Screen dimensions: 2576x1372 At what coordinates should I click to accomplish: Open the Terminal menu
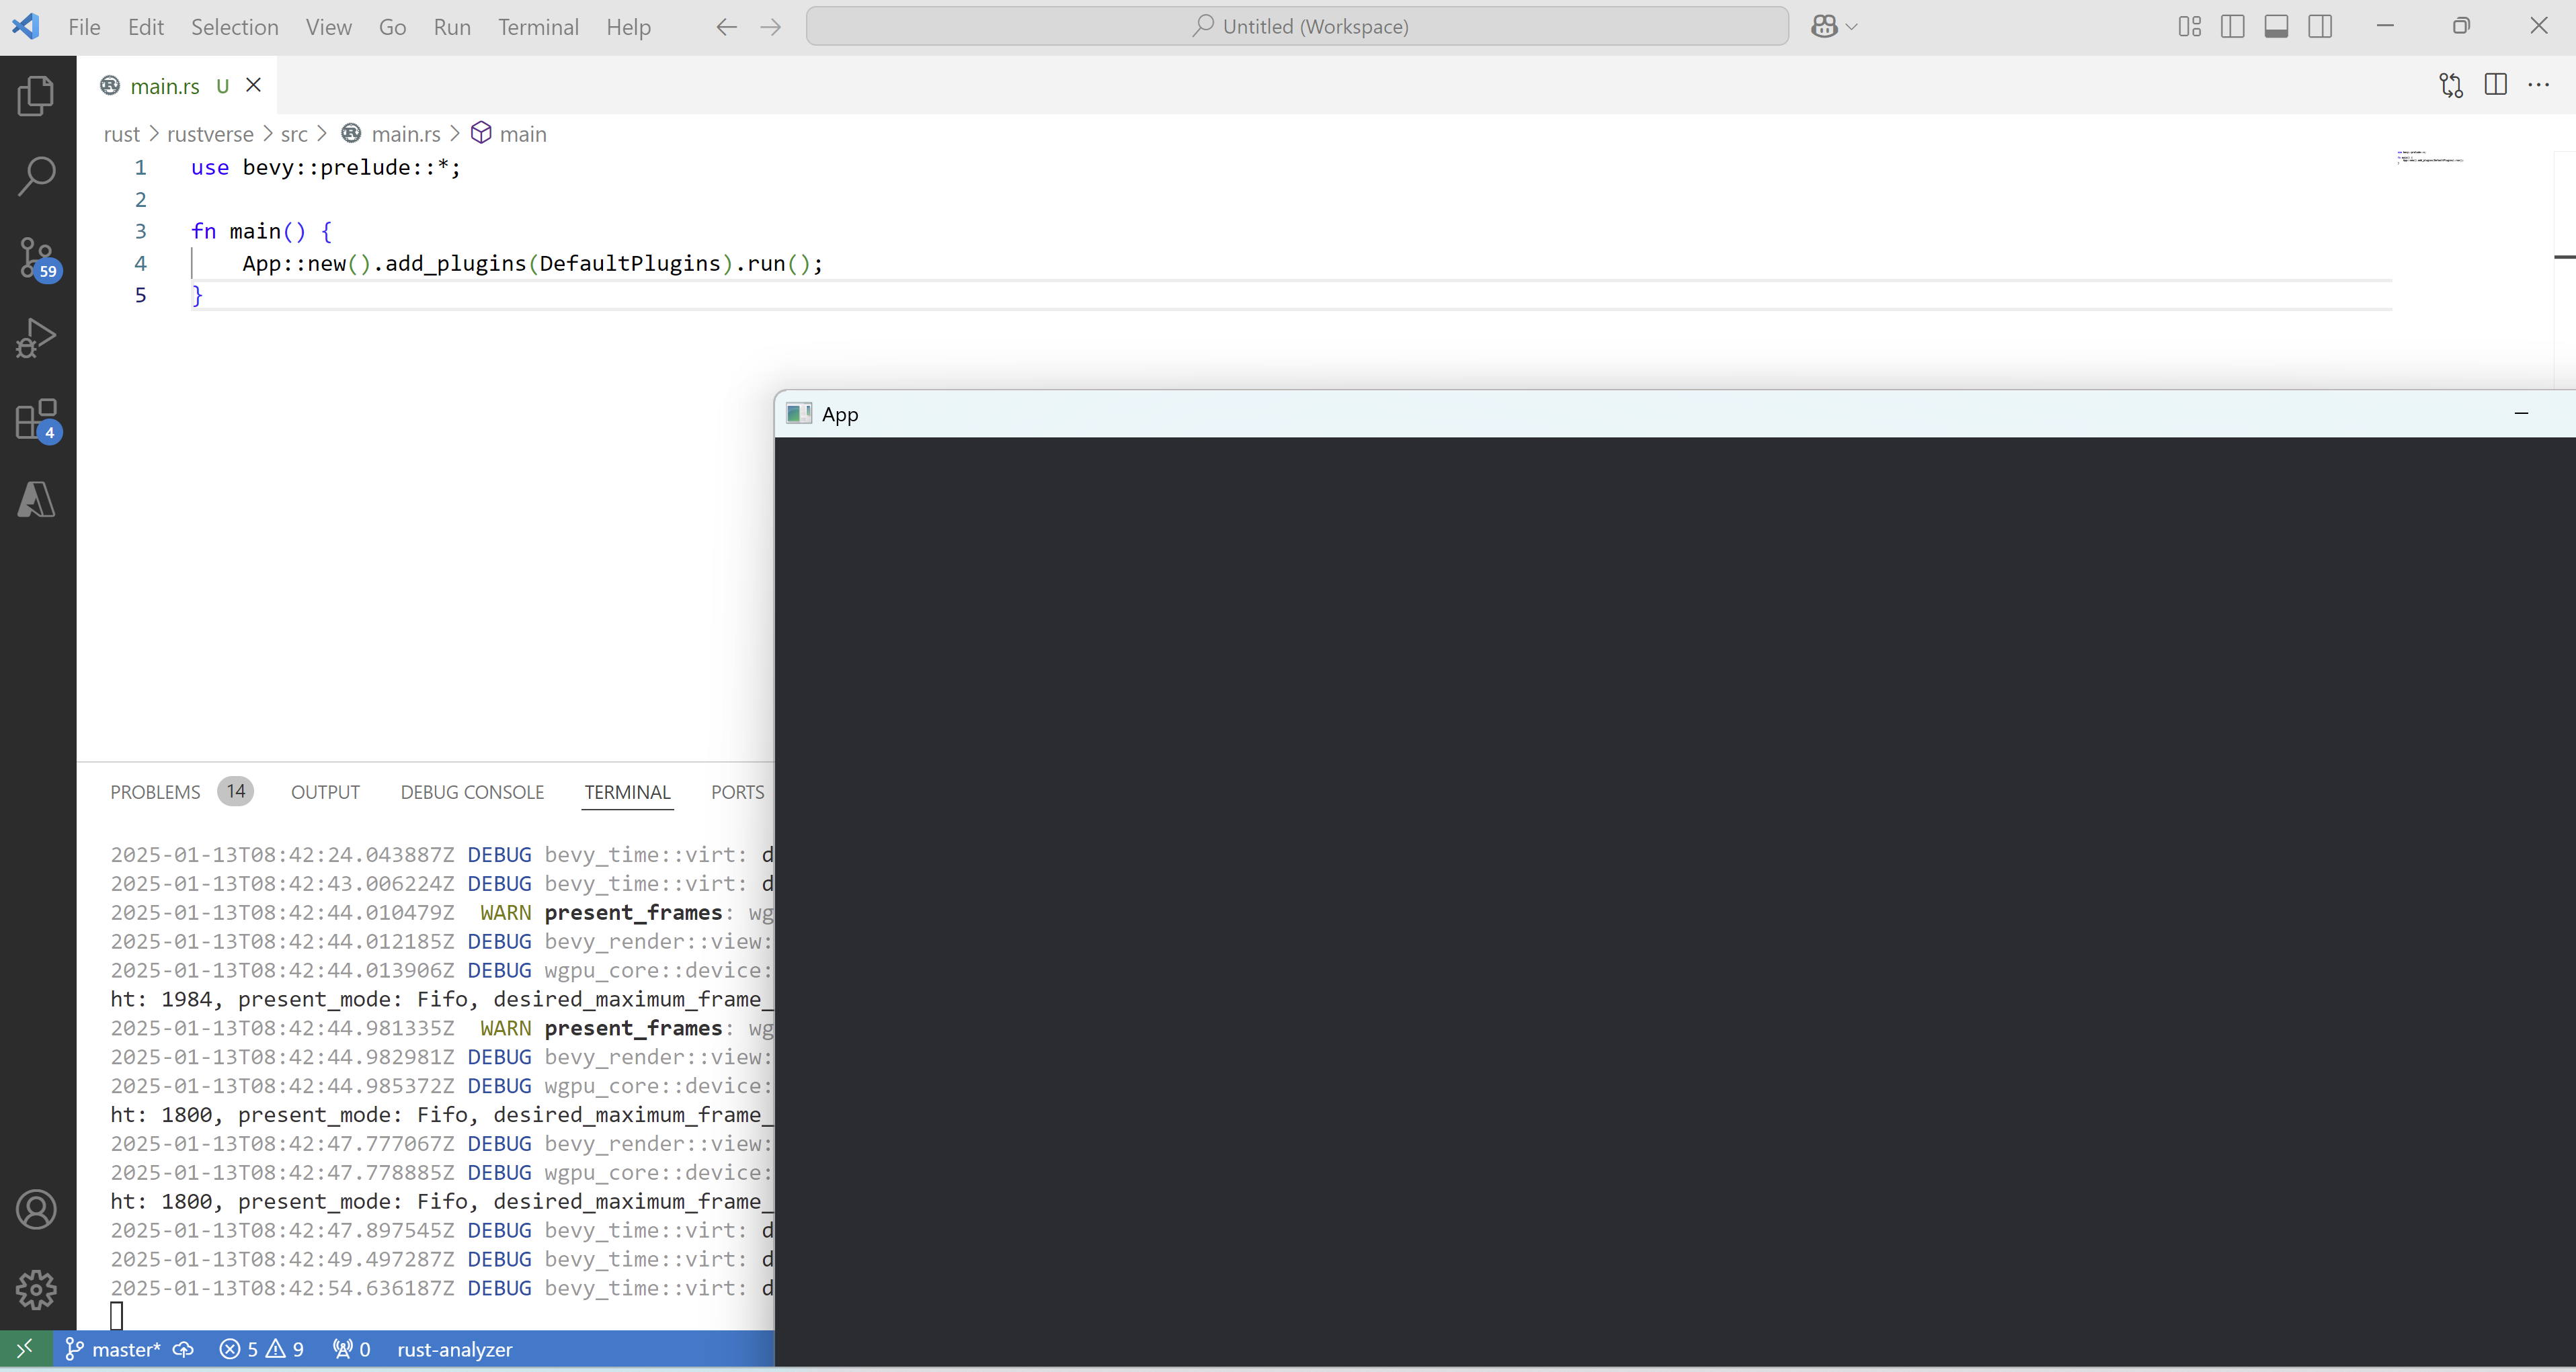[x=538, y=27]
